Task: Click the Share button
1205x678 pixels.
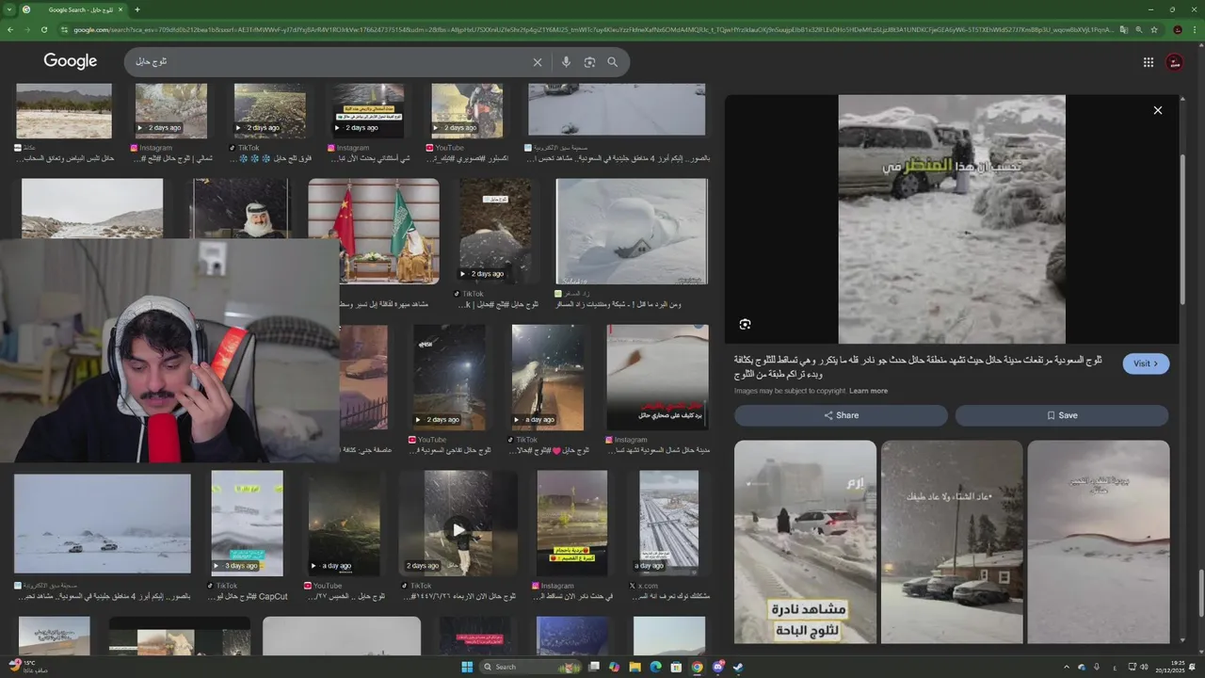Action: coord(841,415)
